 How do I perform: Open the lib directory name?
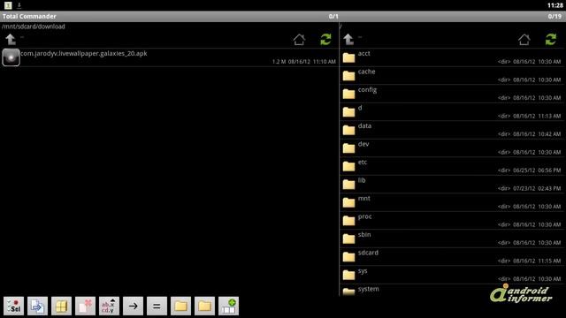(x=362, y=180)
